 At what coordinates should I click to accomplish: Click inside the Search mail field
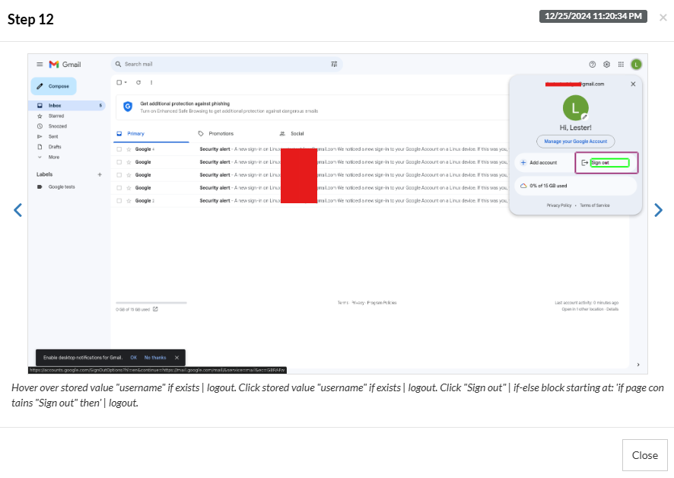(x=221, y=65)
